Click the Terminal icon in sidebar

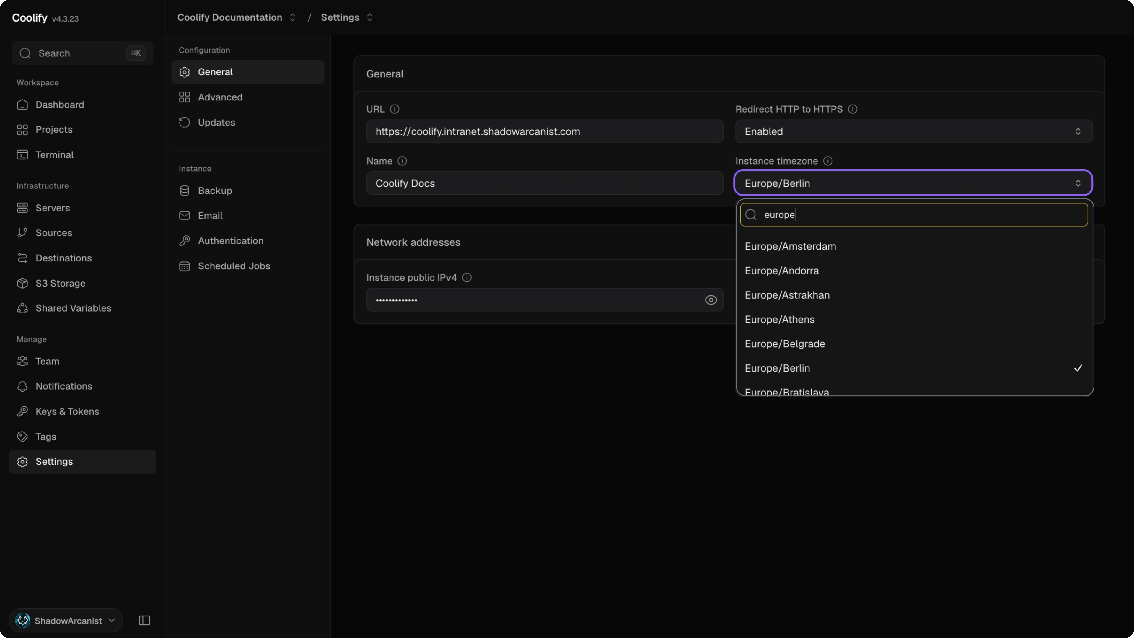[x=22, y=155]
